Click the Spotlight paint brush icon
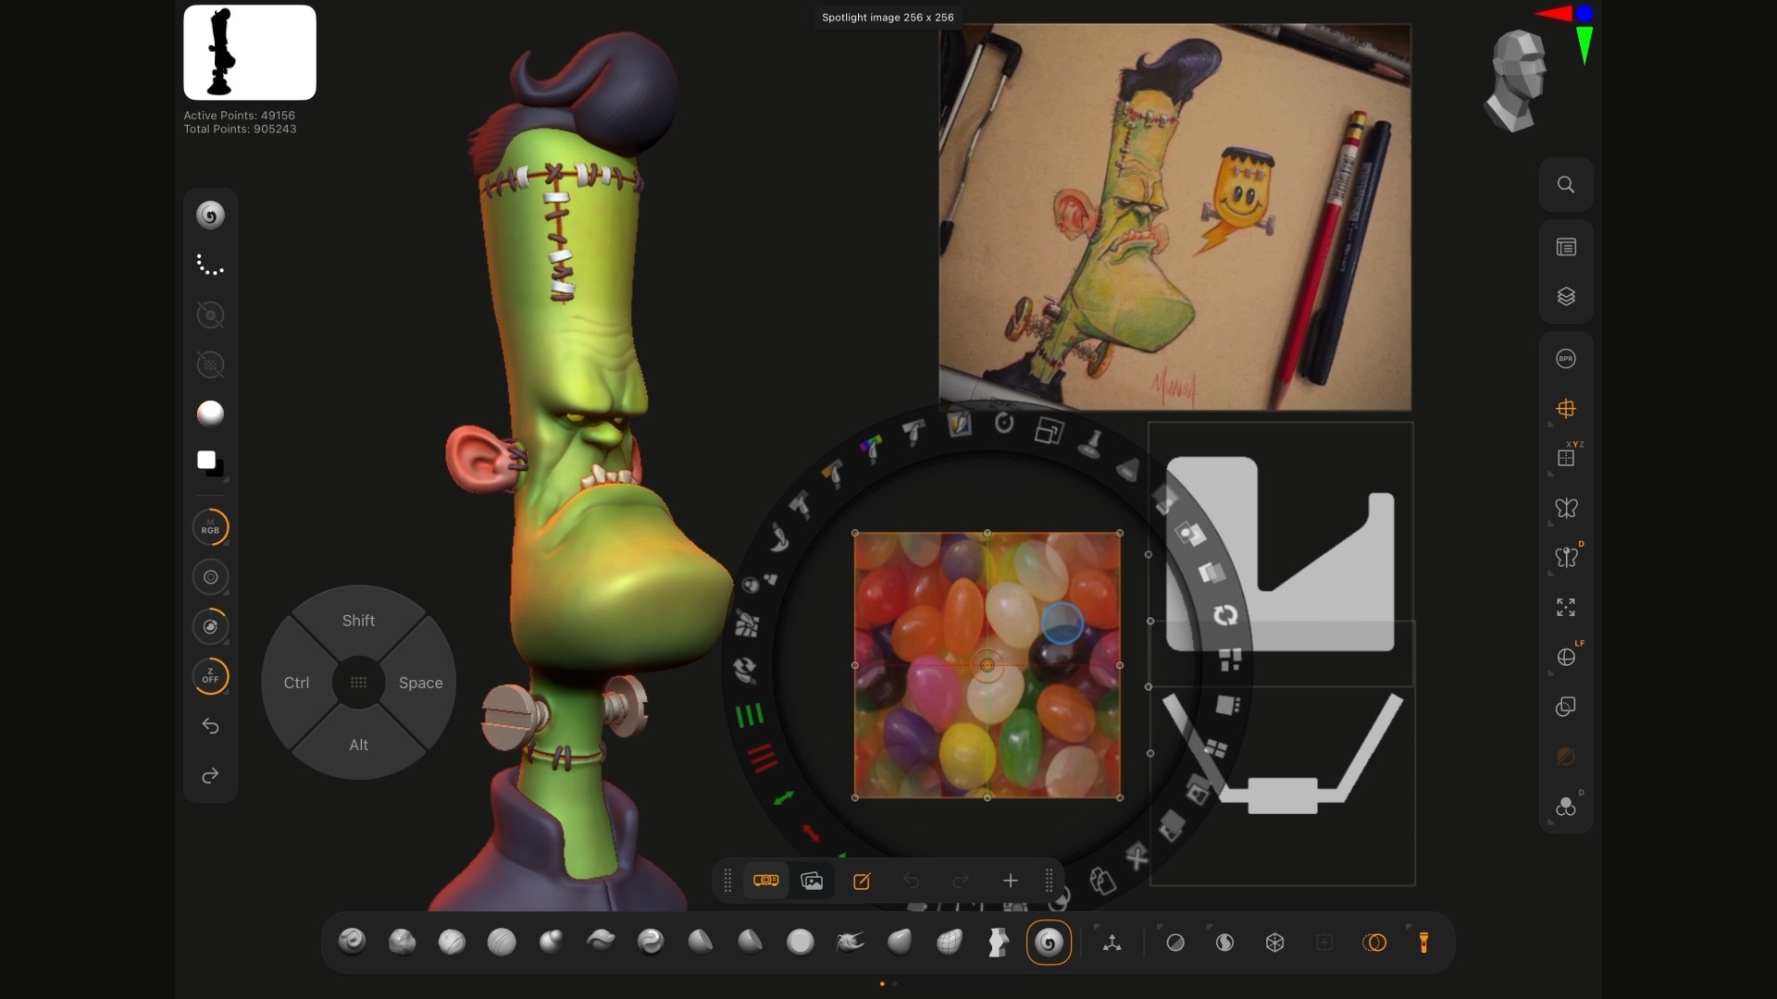1777x999 pixels. pos(960,425)
